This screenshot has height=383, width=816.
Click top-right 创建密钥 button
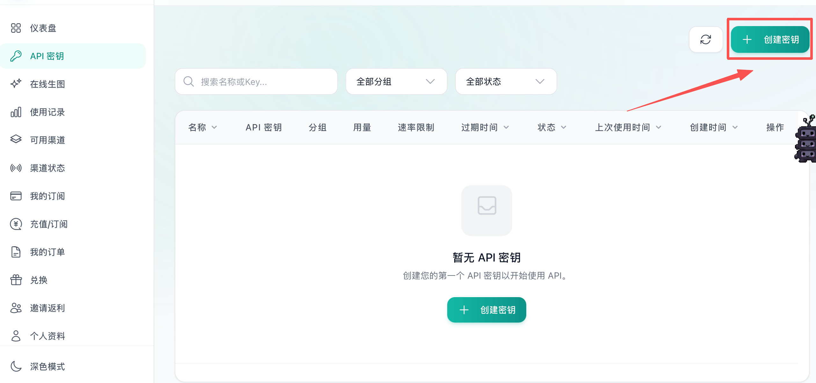tap(770, 39)
